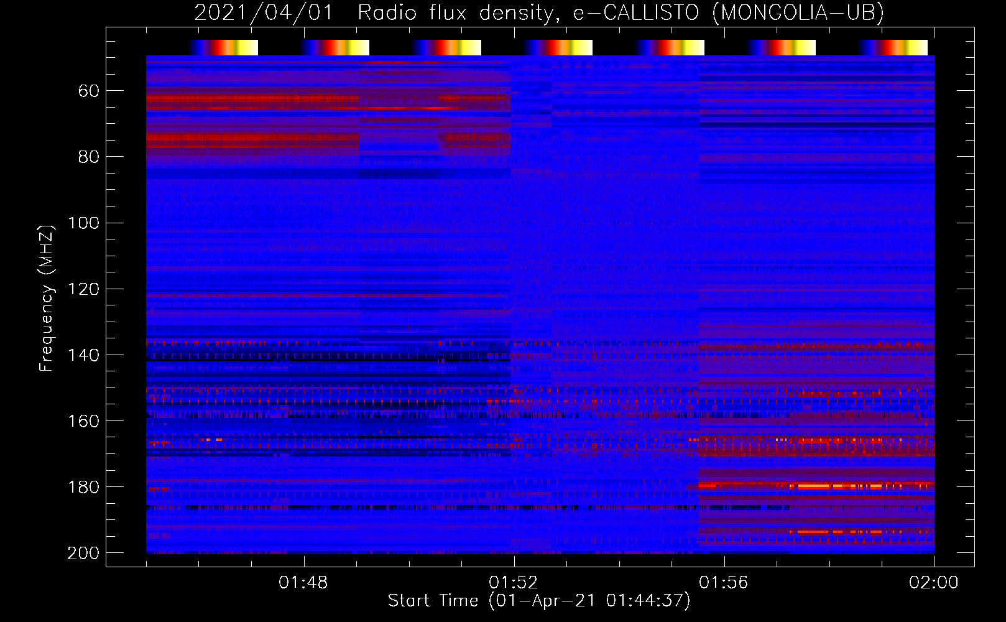Click the 80 MHz frequency tick label
Screen dimensions: 1006x622
tap(89, 157)
